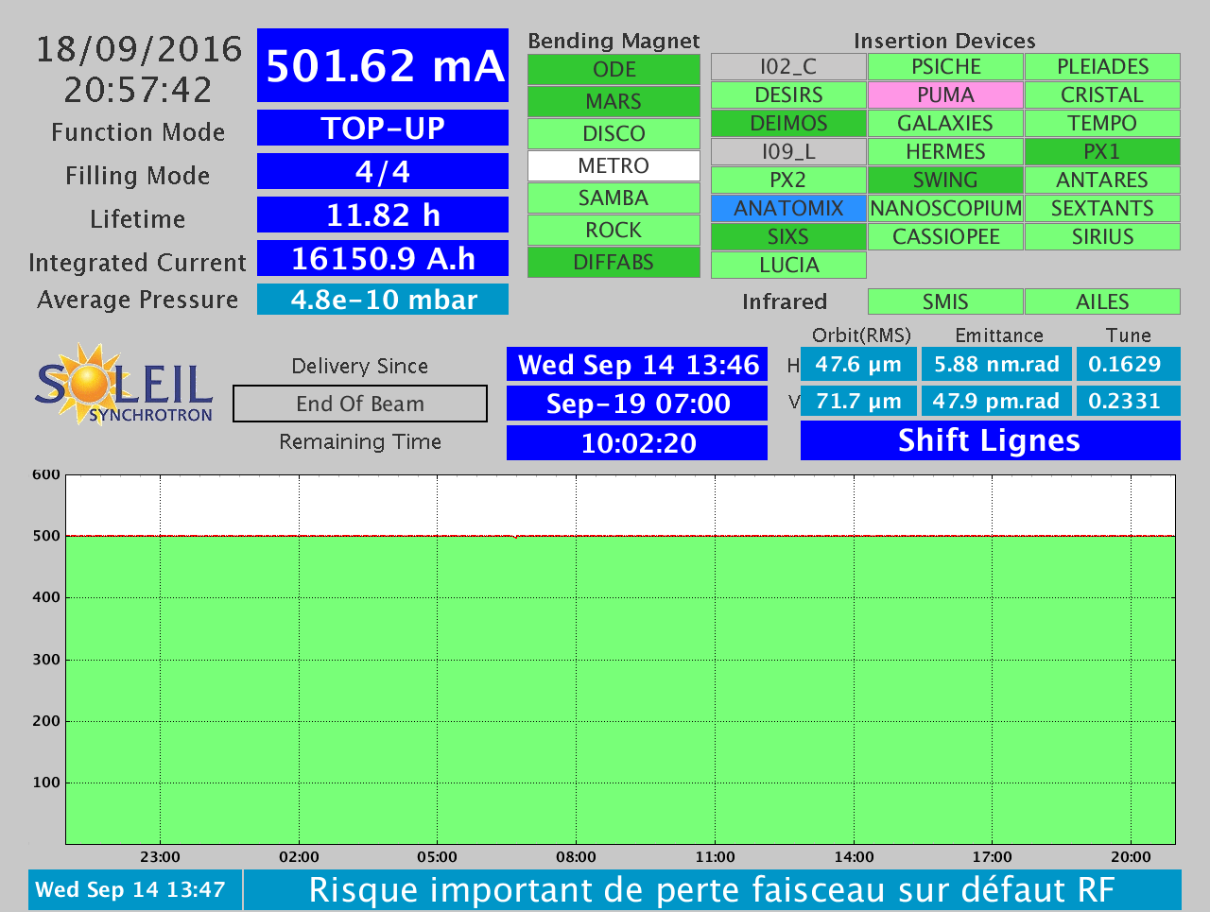Click horizontal orbit value 47.6 µm
The image size is (1210, 912).
tap(858, 364)
